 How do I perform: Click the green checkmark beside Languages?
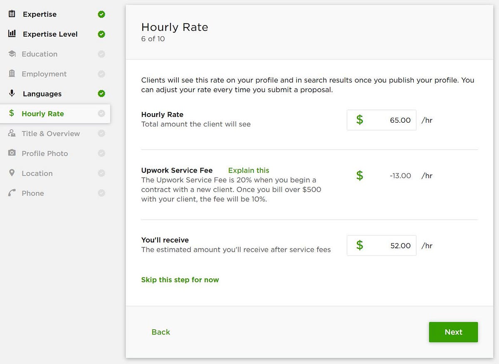[101, 94]
